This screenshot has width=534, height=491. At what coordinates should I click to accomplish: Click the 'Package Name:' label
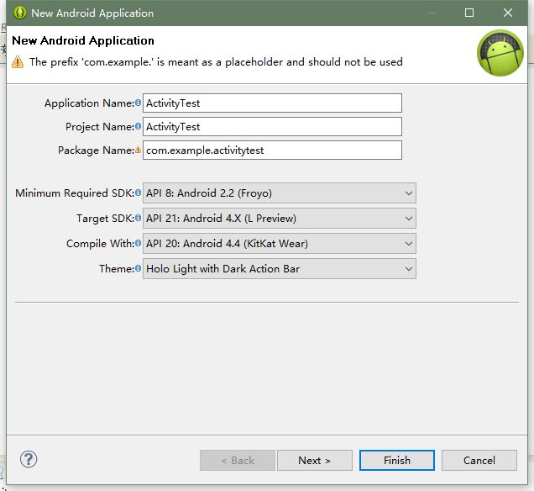[x=97, y=150]
